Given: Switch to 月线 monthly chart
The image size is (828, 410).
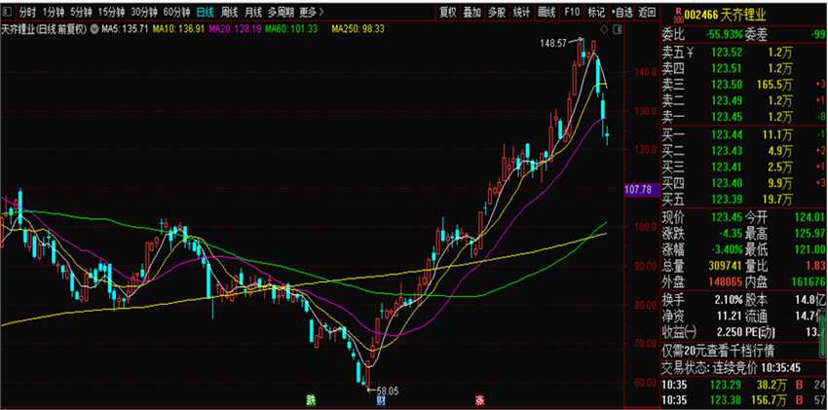Looking at the screenshot, I should (x=253, y=12).
